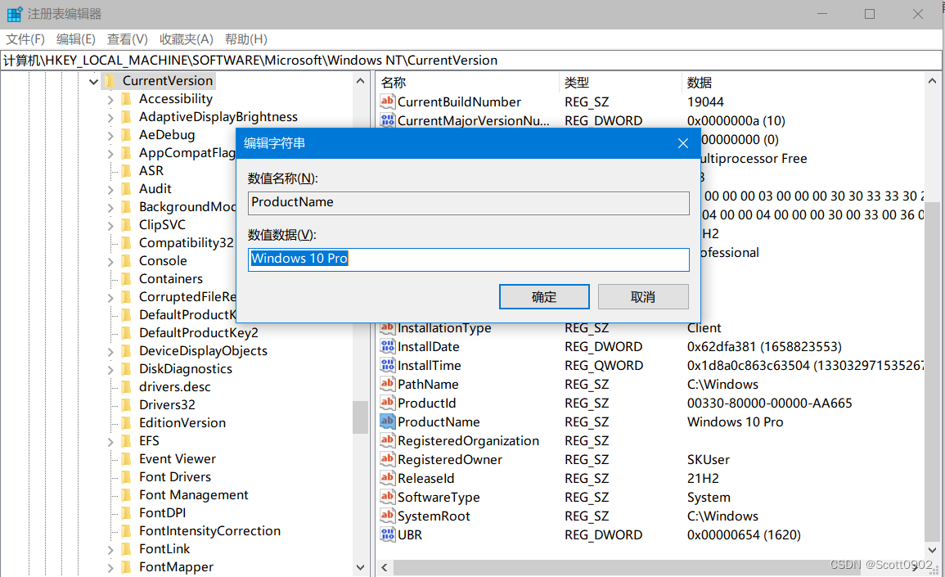Select the Drivers32 tree key

click(167, 404)
